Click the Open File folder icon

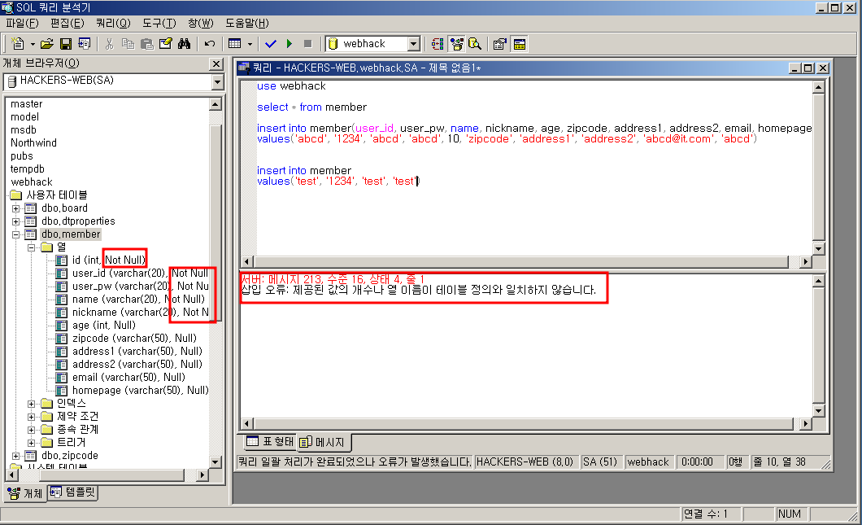[47, 44]
